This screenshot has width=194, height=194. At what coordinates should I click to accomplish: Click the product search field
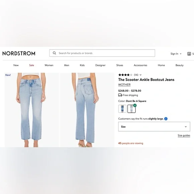tap(102, 53)
